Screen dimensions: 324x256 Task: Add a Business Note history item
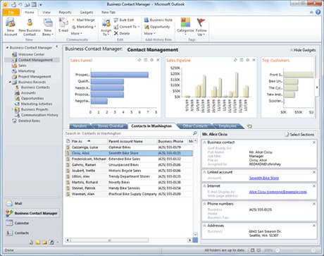coord(158,20)
